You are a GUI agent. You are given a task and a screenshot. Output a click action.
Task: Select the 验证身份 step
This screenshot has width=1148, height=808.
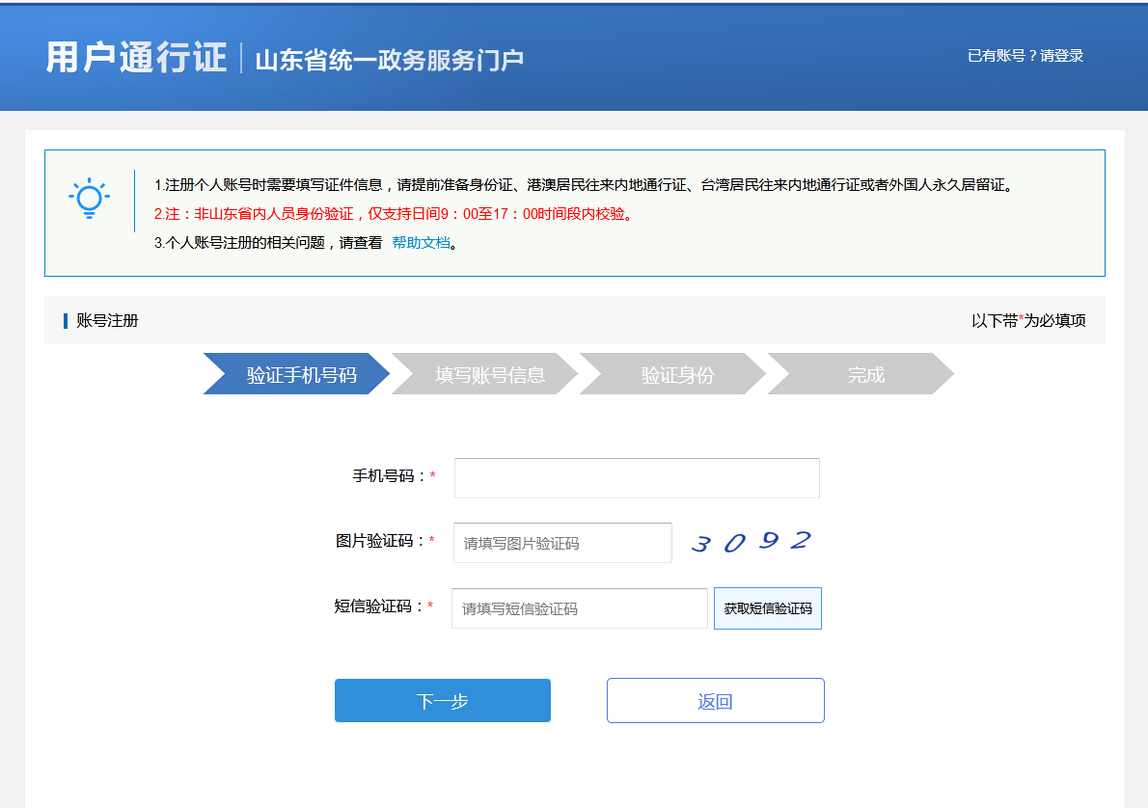(677, 375)
